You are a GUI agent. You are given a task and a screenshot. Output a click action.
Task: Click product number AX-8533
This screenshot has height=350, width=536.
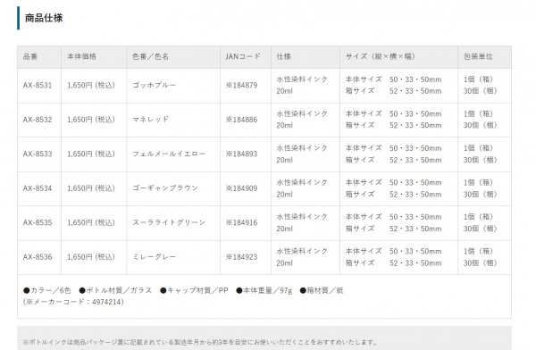click(38, 154)
